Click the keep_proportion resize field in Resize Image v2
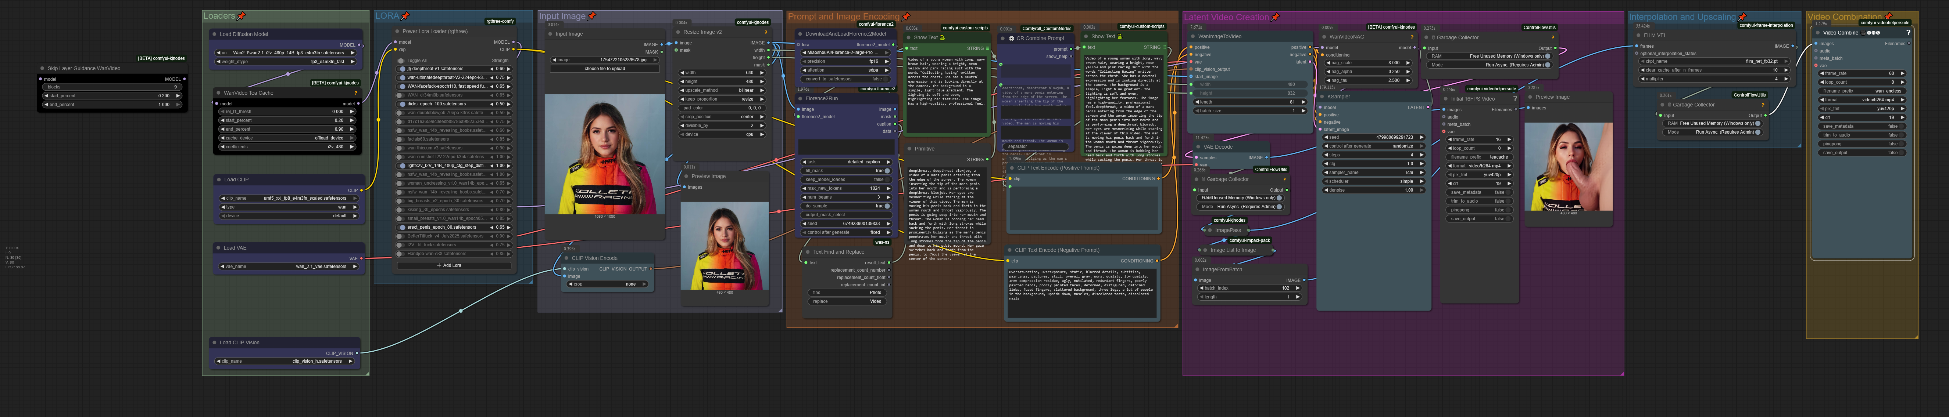This screenshot has width=1949, height=417. point(723,99)
